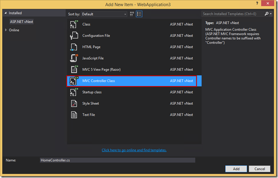The height and width of the screenshot is (178, 278).
Task: Open the search options dropdown arrow
Action: point(271,14)
